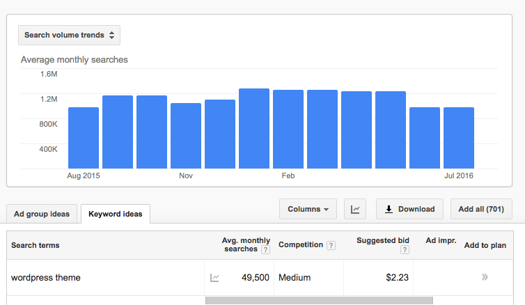Click the download arrow icon
525x305 pixels.
(389, 209)
